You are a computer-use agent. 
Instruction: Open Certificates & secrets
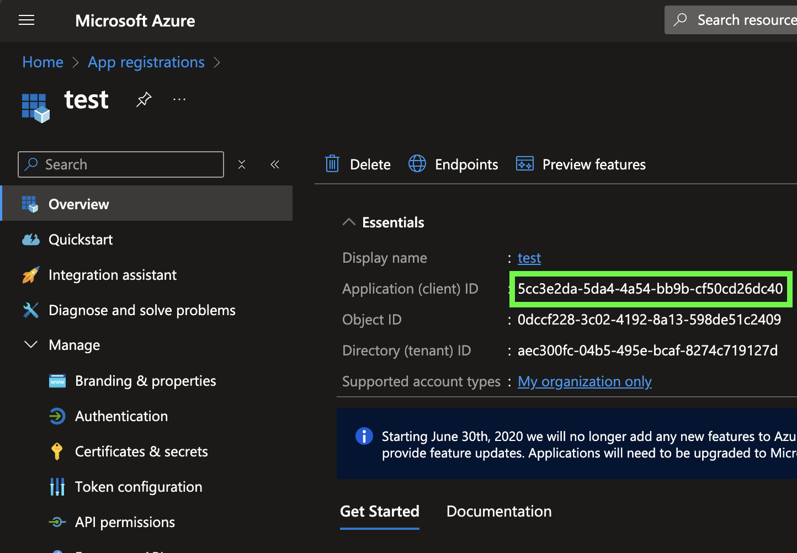pos(141,451)
